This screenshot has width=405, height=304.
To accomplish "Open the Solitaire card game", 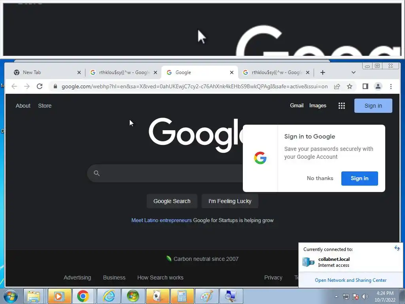I will [x=157, y=296].
